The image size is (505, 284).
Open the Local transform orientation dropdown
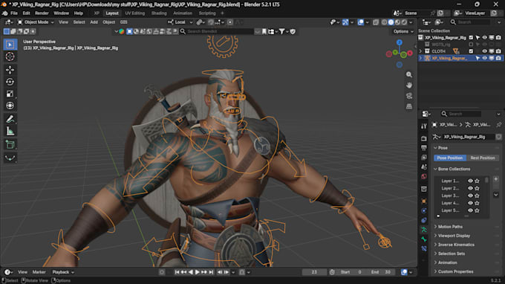[x=180, y=22]
